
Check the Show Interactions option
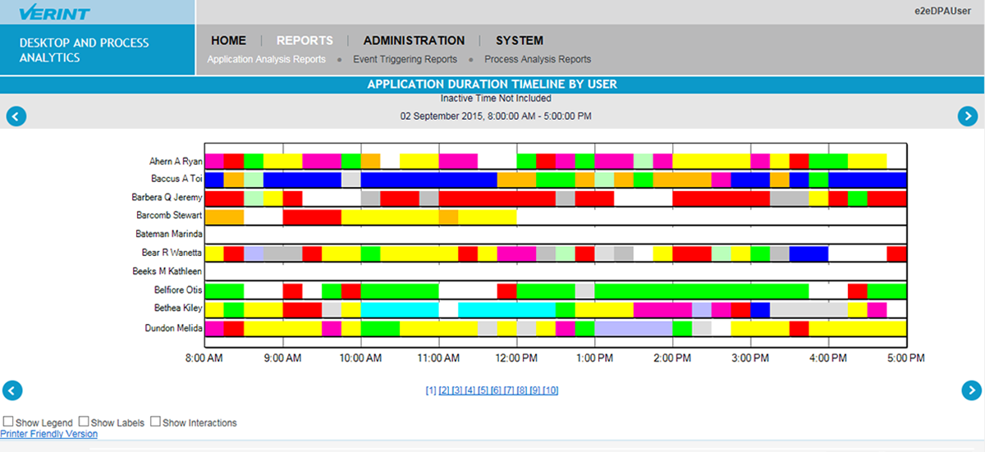(x=155, y=422)
